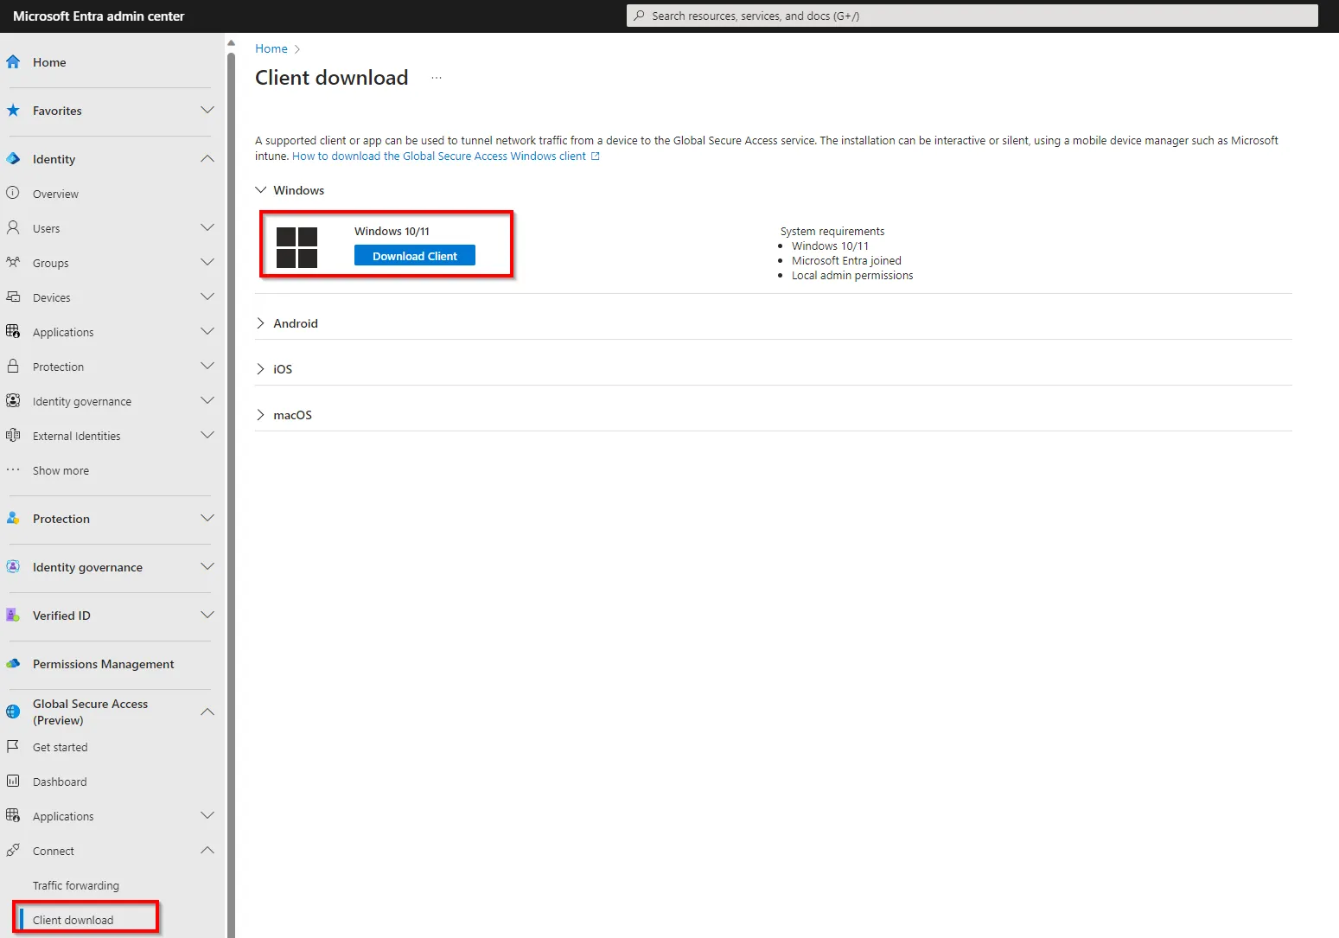Click the Global Secure Access globe icon
This screenshot has height=938, width=1339.
pyautogui.click(x=13, y=711)
